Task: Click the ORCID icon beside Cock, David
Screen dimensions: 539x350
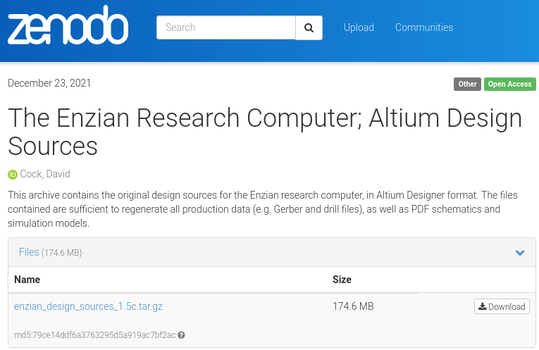Action: coord(13,175)
